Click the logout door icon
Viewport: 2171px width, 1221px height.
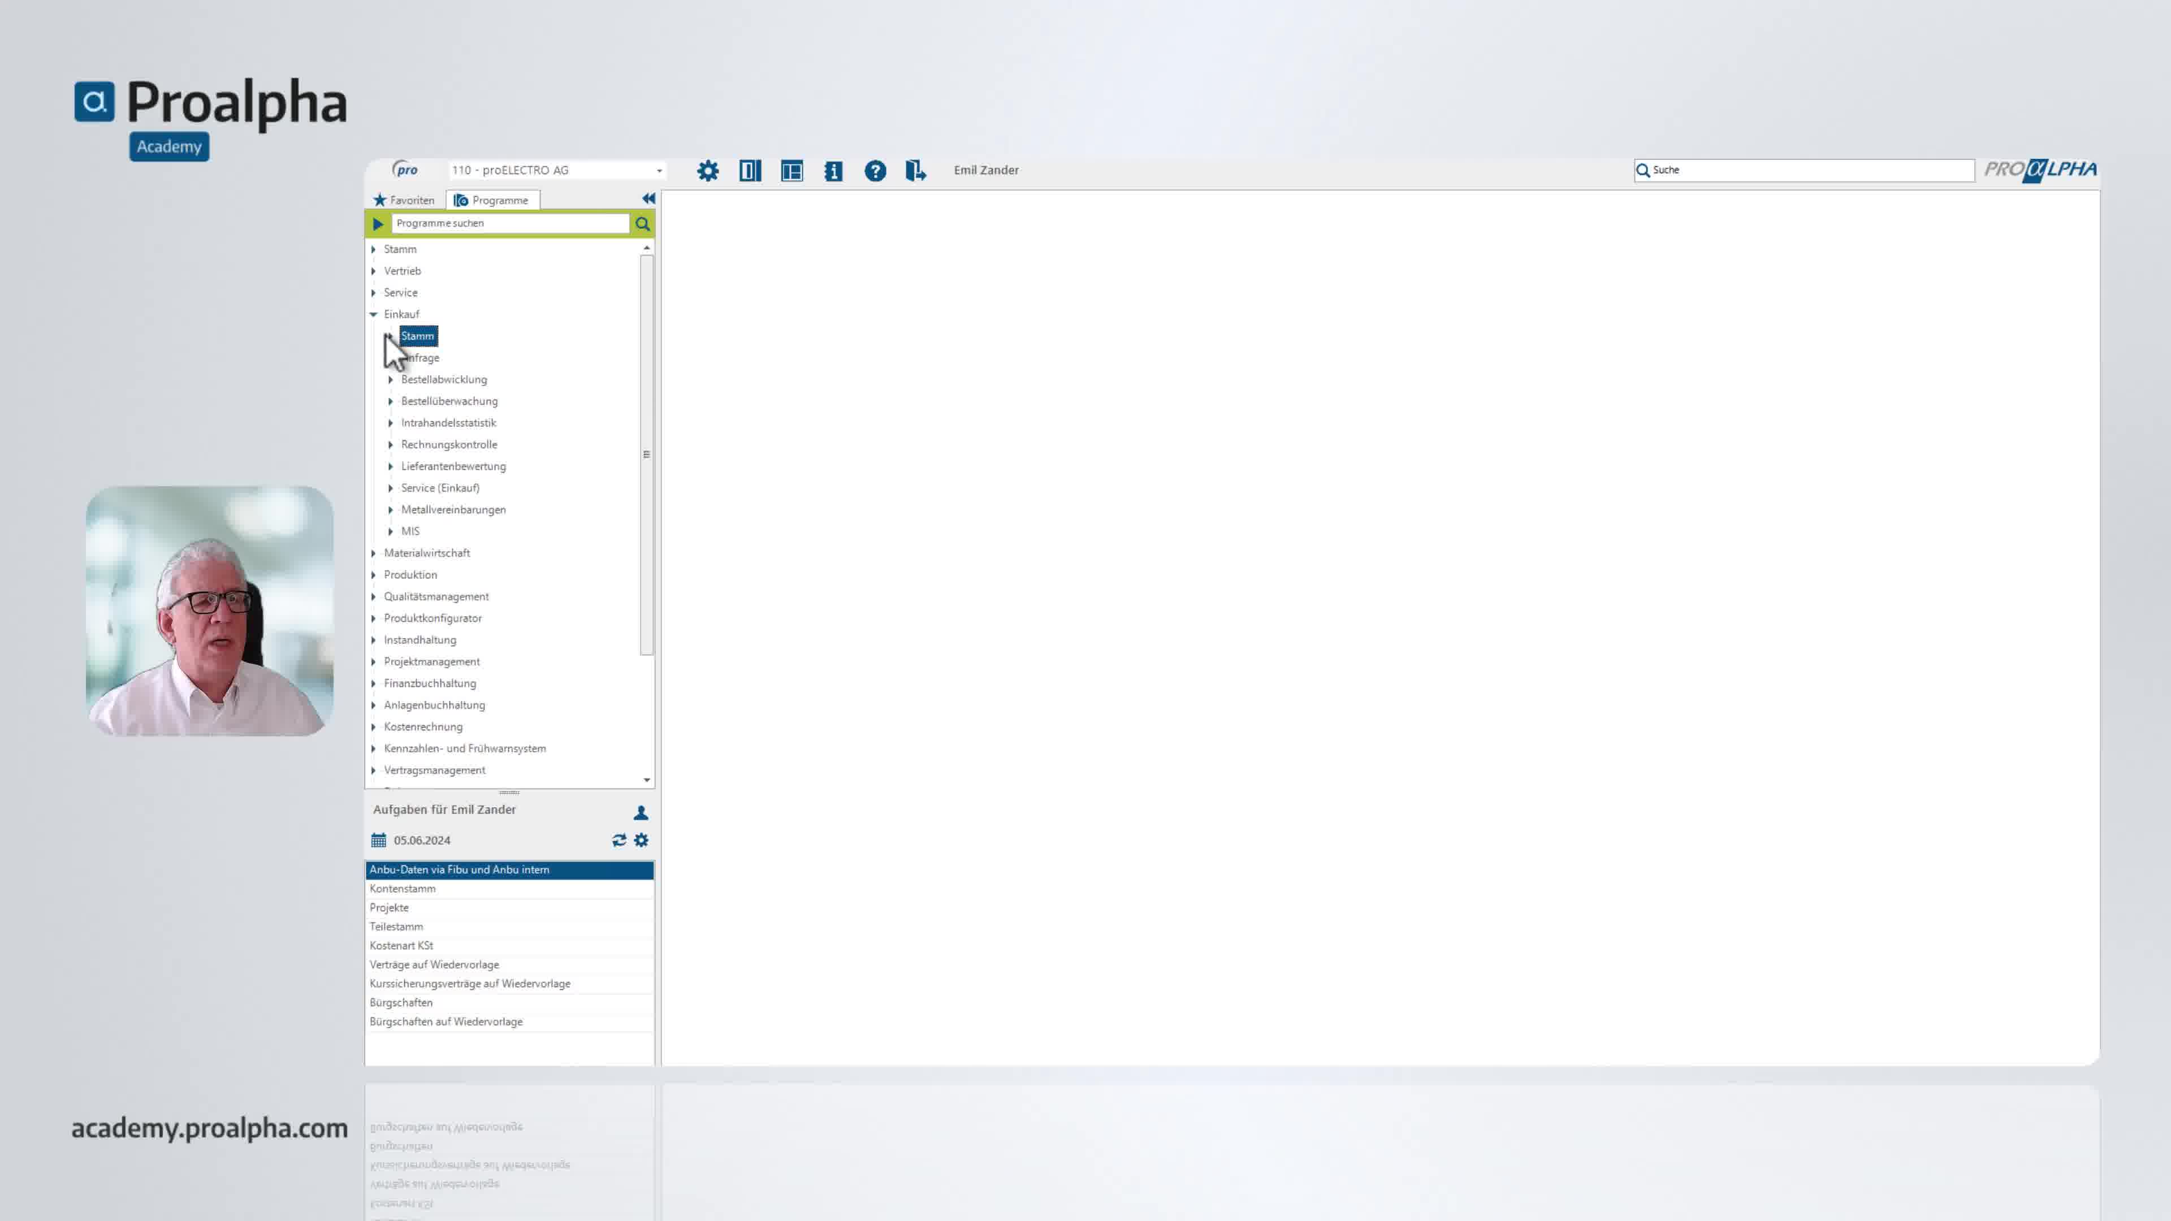tap(916, 171)
